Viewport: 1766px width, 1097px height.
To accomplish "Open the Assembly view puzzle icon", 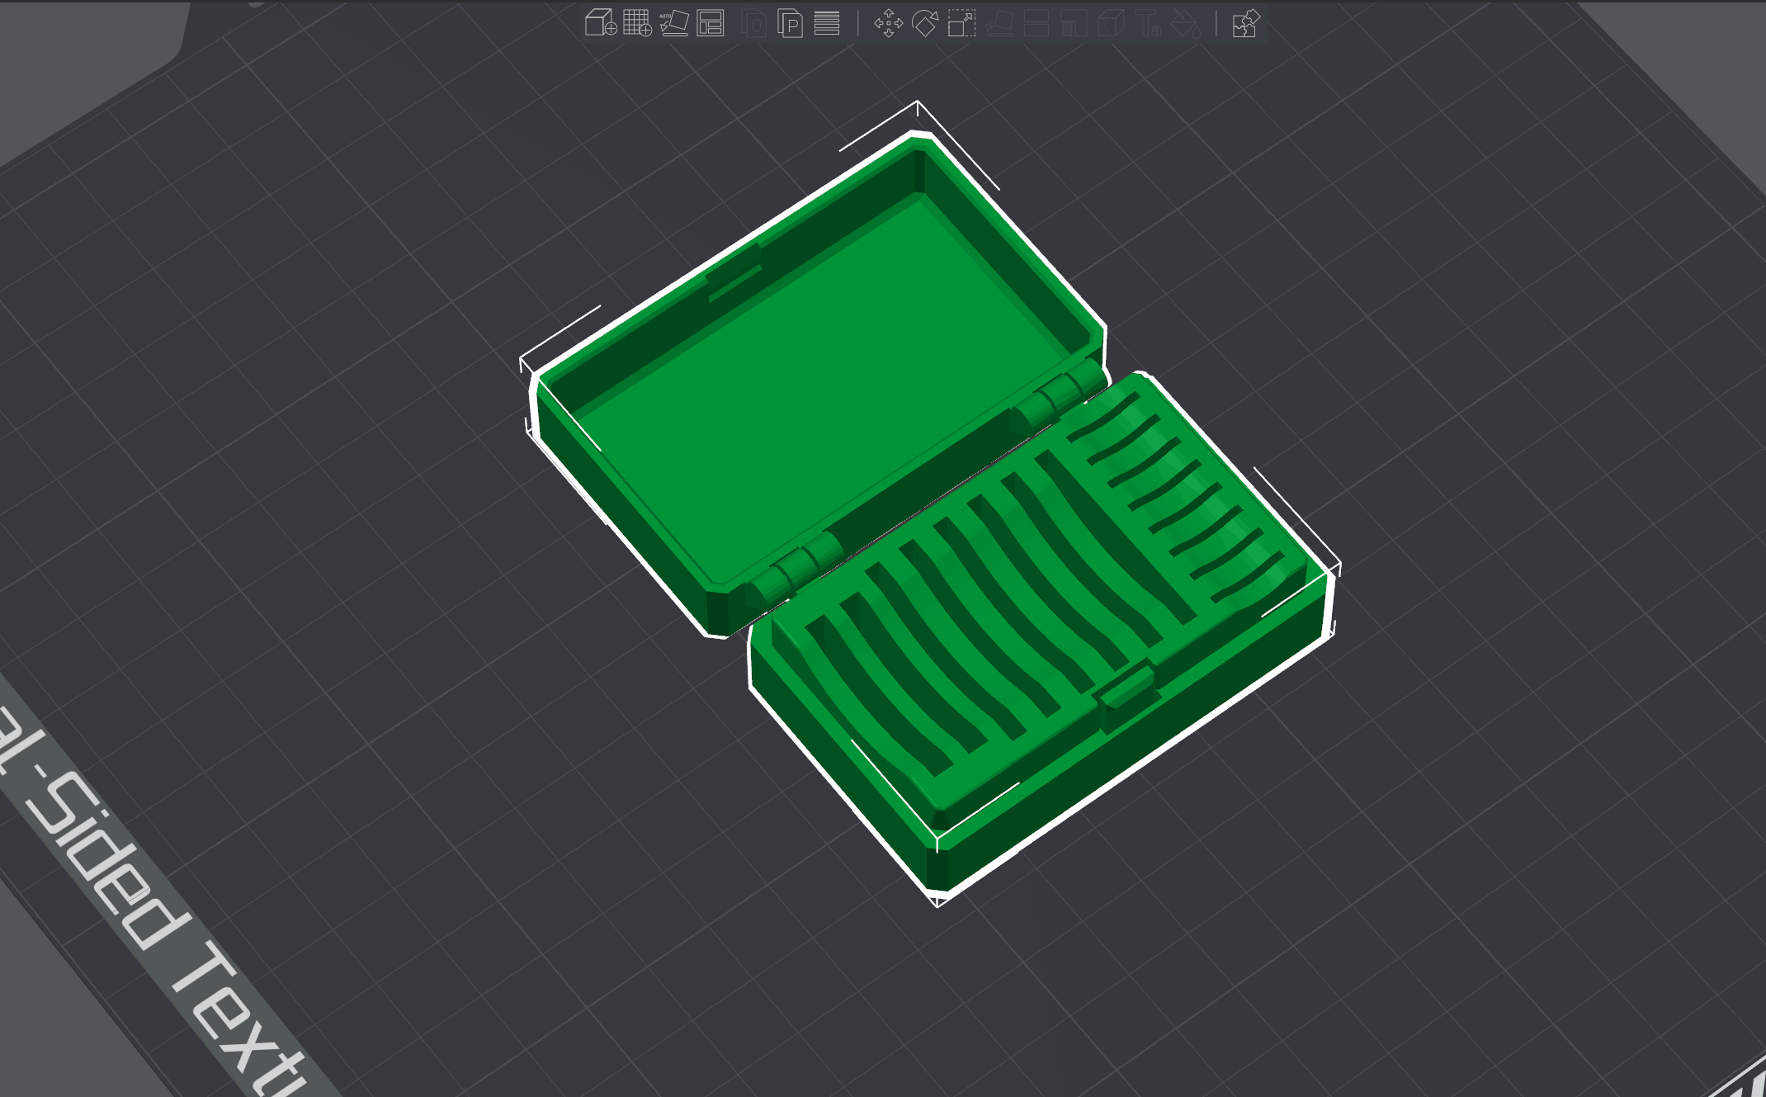I will [x=1245, y=23].
